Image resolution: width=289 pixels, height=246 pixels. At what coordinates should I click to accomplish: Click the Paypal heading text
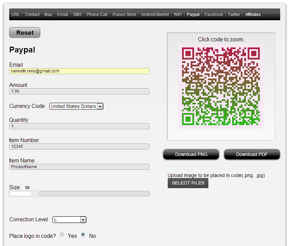point(22,50)
